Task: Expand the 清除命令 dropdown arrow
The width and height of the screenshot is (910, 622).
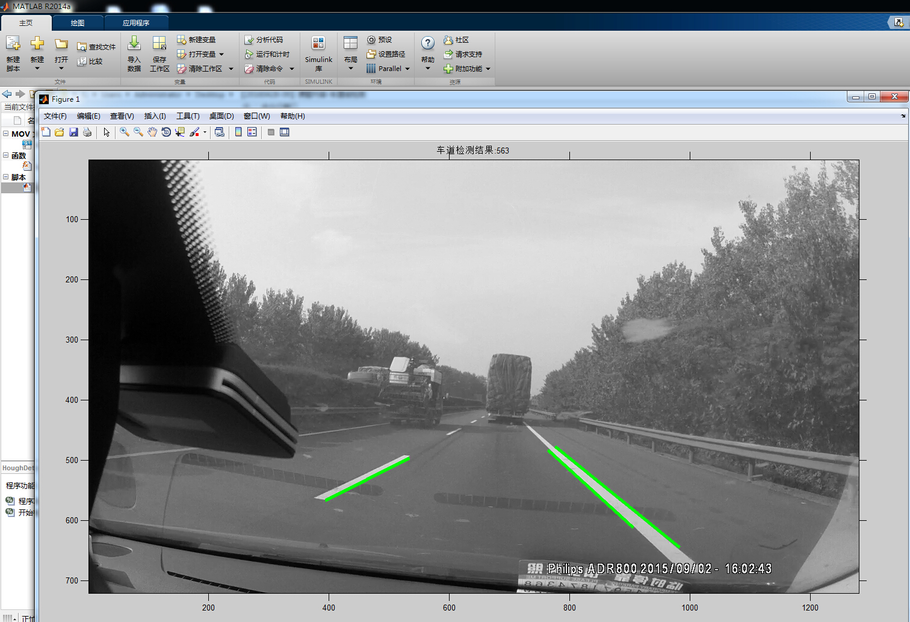Action: pyautogui.click(x=292, y=69)
